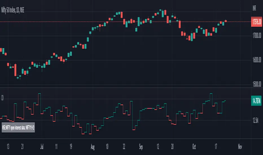Click the 15000.00 price axis label
This screenshot has width=263, height=155.
(x=257, y=84)
